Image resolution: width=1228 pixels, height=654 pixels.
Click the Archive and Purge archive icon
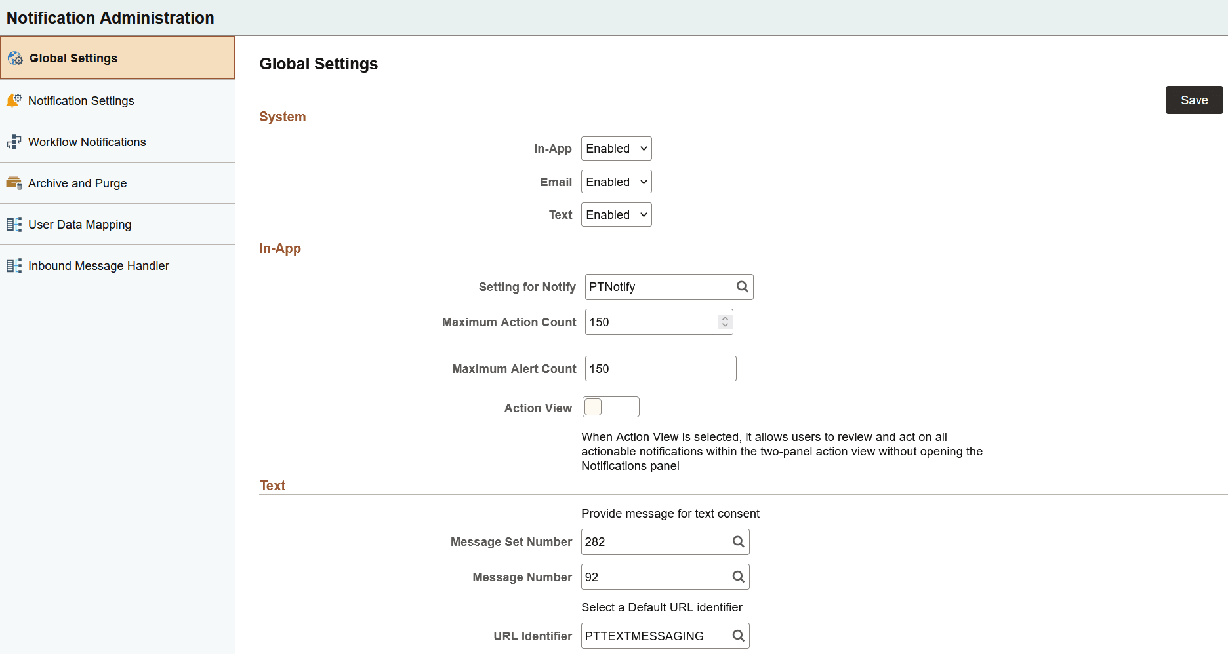pos(14,183)
